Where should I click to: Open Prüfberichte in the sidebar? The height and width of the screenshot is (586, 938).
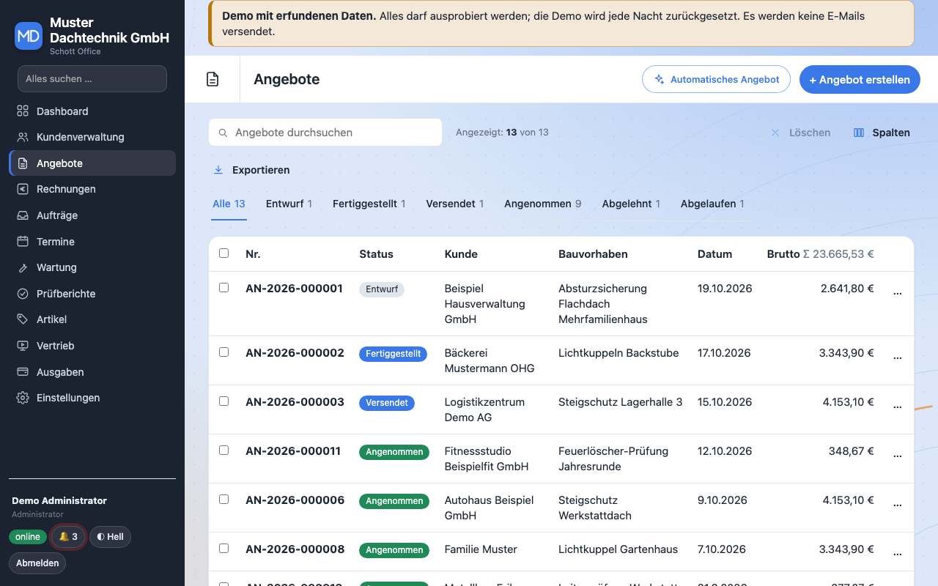coord(92,294)
